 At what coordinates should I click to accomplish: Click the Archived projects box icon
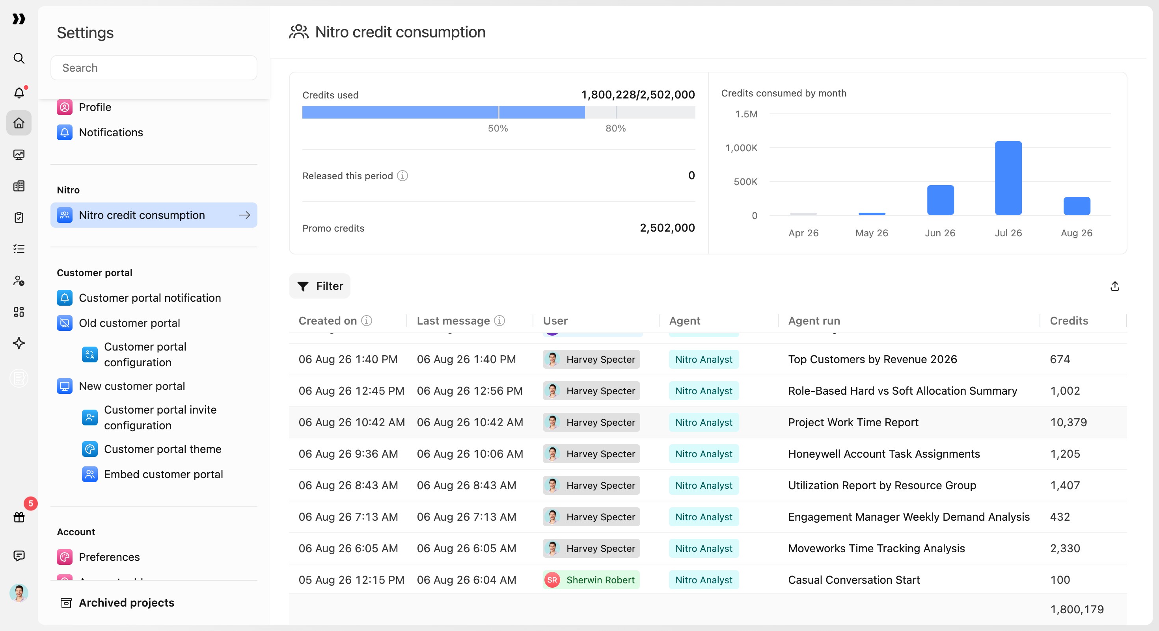pyautogui.click(x=66, y=603)
